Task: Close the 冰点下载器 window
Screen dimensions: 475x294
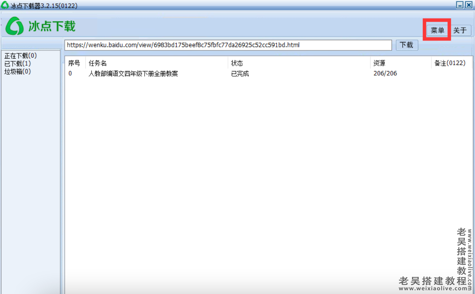Action: tap(469, 5)
